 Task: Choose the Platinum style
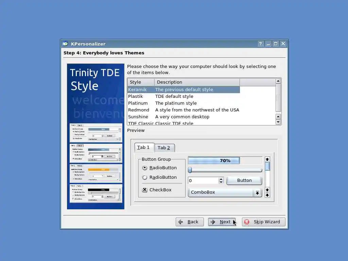pos(184,103)
